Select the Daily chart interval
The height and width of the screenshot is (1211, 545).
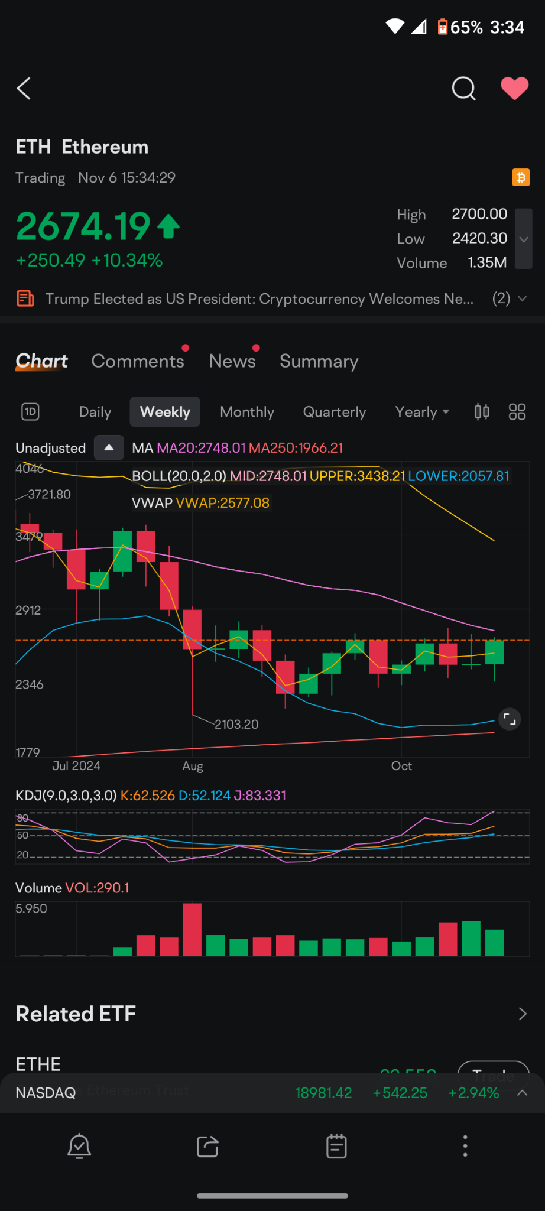95,412
